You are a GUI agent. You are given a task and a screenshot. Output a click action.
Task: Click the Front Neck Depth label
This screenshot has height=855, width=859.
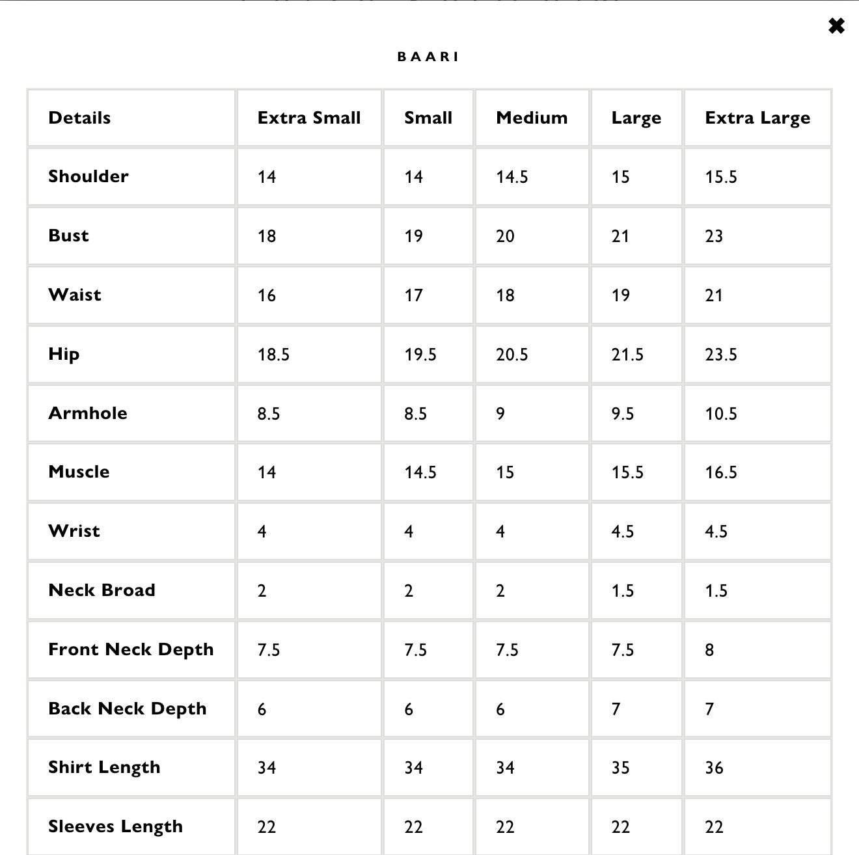click(131, 649)
